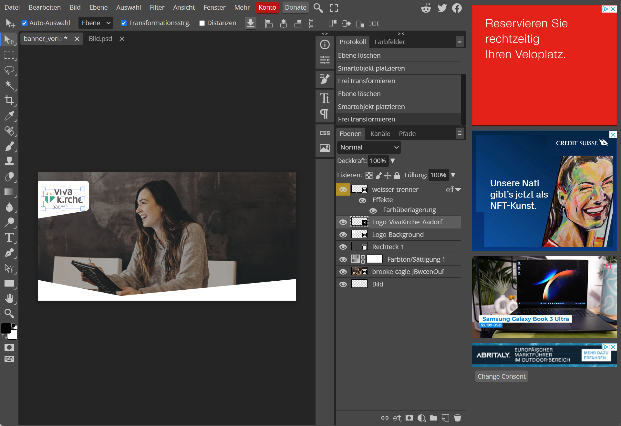
Task: Select the Magic Wand tool
Action: [x=9, y=85]
